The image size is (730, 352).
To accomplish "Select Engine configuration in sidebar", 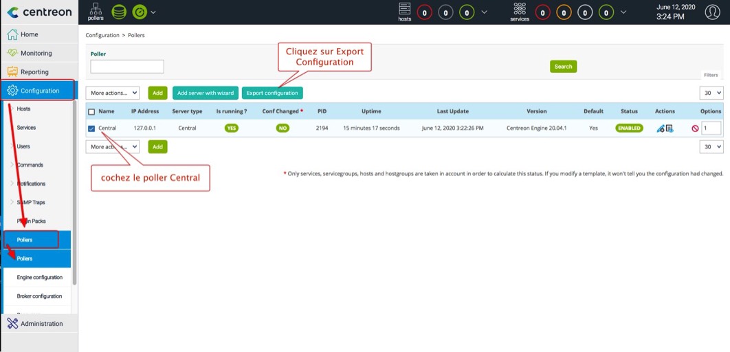I will [39, 278].
